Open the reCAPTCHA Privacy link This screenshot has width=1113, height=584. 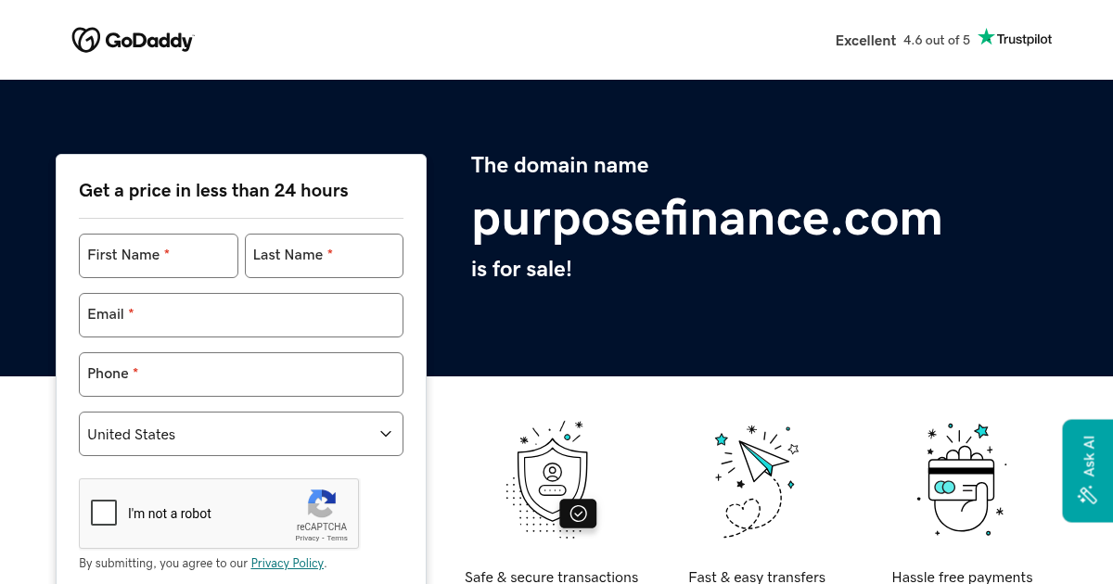pos(307,538)
